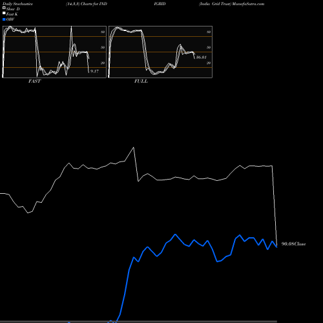Viewport: 323px width, 323px height.
Task: Click the 'IGRID' symbol text
Action: tap(160, 4)
